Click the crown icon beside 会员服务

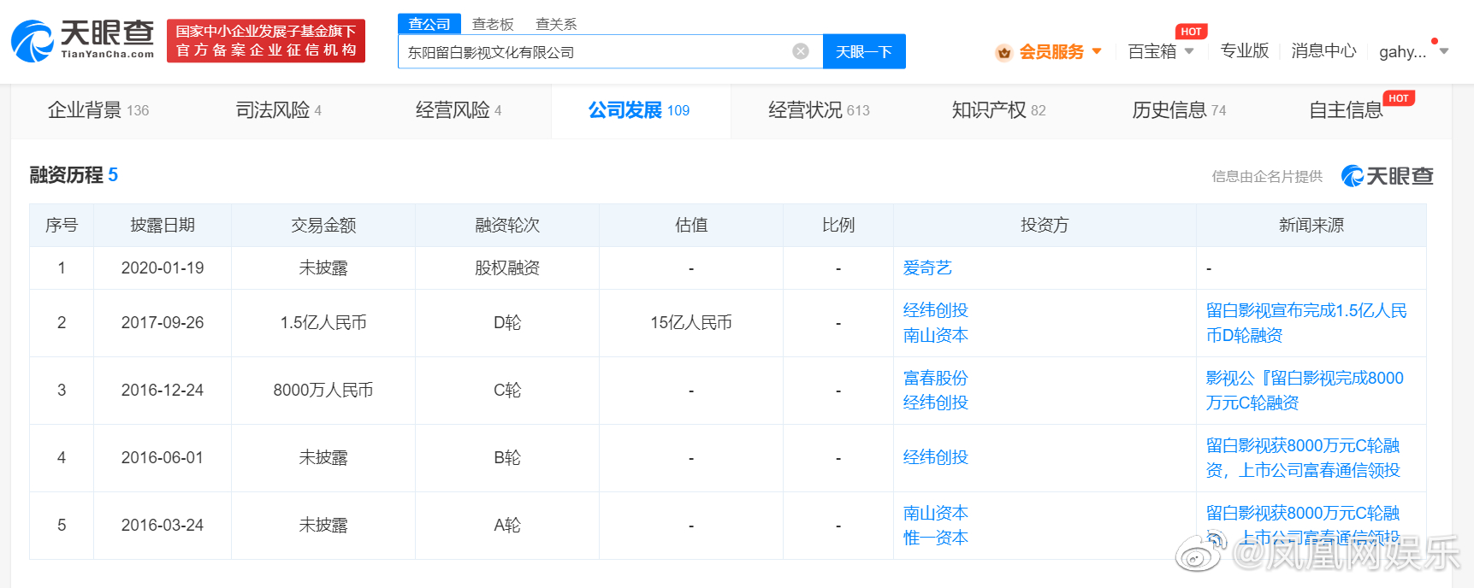[1003, 53]
